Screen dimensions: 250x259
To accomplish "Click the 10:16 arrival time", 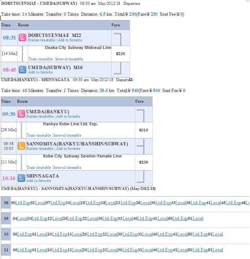I will 9,178.
